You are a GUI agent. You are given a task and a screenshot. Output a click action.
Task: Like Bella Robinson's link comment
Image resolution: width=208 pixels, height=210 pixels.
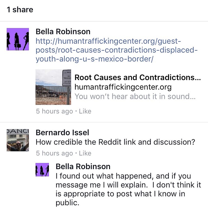point(85,111)
